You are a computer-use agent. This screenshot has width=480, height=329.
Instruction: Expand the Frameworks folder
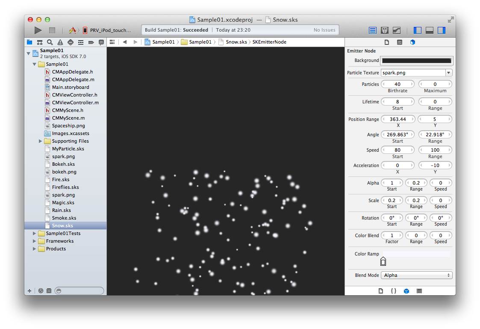click(34, 241)
